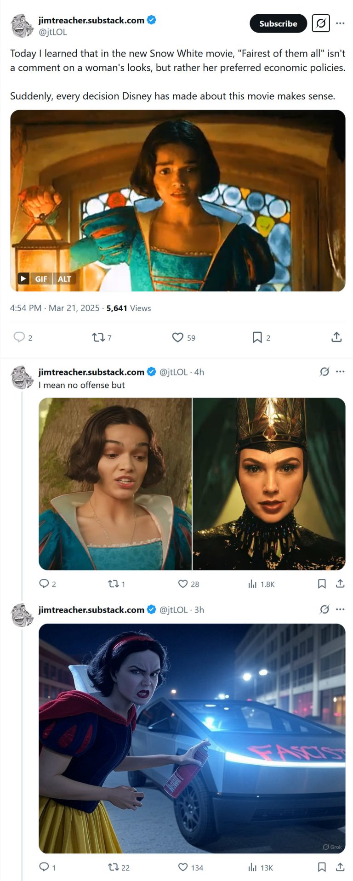Click the blue verified badge on the username
Viewport: 353px width, 881px height.
(151, 20)
